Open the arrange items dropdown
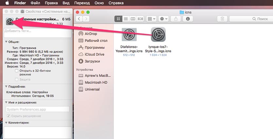 click(151, 19)
